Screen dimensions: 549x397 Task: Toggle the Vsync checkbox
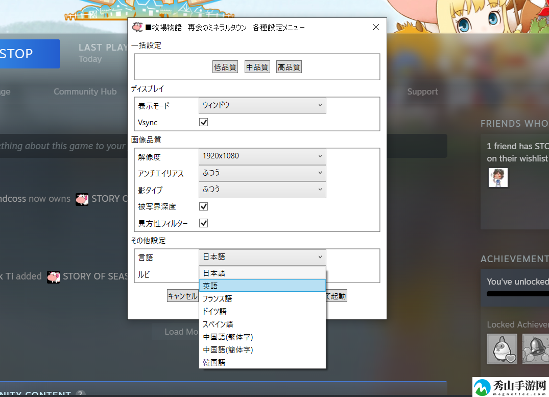point(203,122)
